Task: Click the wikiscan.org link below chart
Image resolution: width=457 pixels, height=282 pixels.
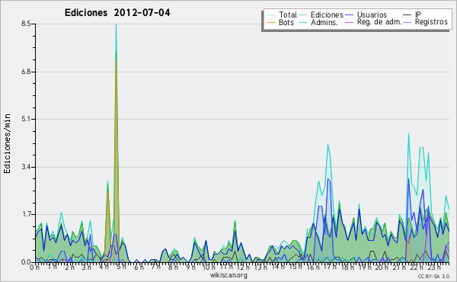Action: point(228,275)
